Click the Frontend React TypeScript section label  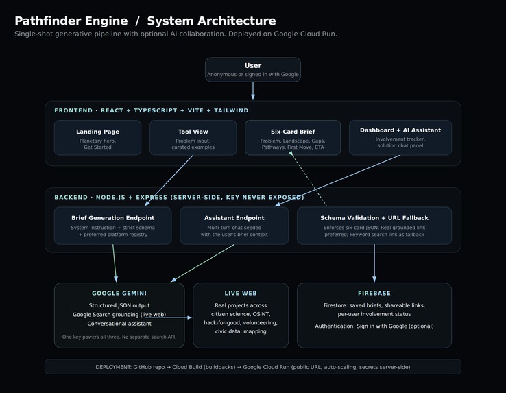tap(152, 110)
